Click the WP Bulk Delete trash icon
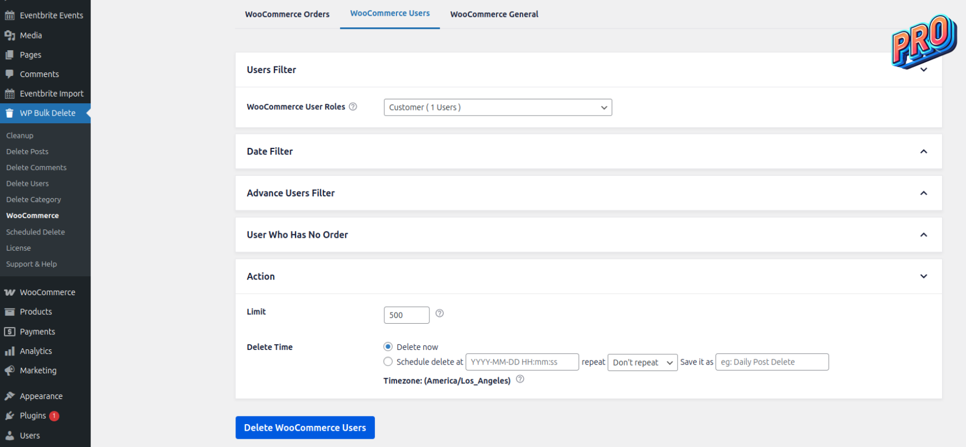The width and height of the screenshot is (966, 447). pyautogui.click(x=9, y=113)
